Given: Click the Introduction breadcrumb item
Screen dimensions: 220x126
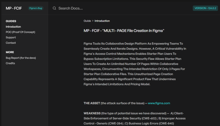Looking at the screenshot, I should pyautogui.click(x=102, y=21).
